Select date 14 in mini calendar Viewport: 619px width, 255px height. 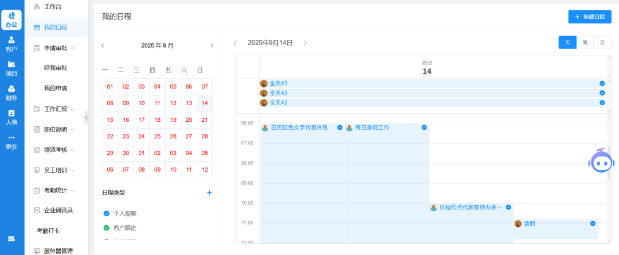point(205,103)
